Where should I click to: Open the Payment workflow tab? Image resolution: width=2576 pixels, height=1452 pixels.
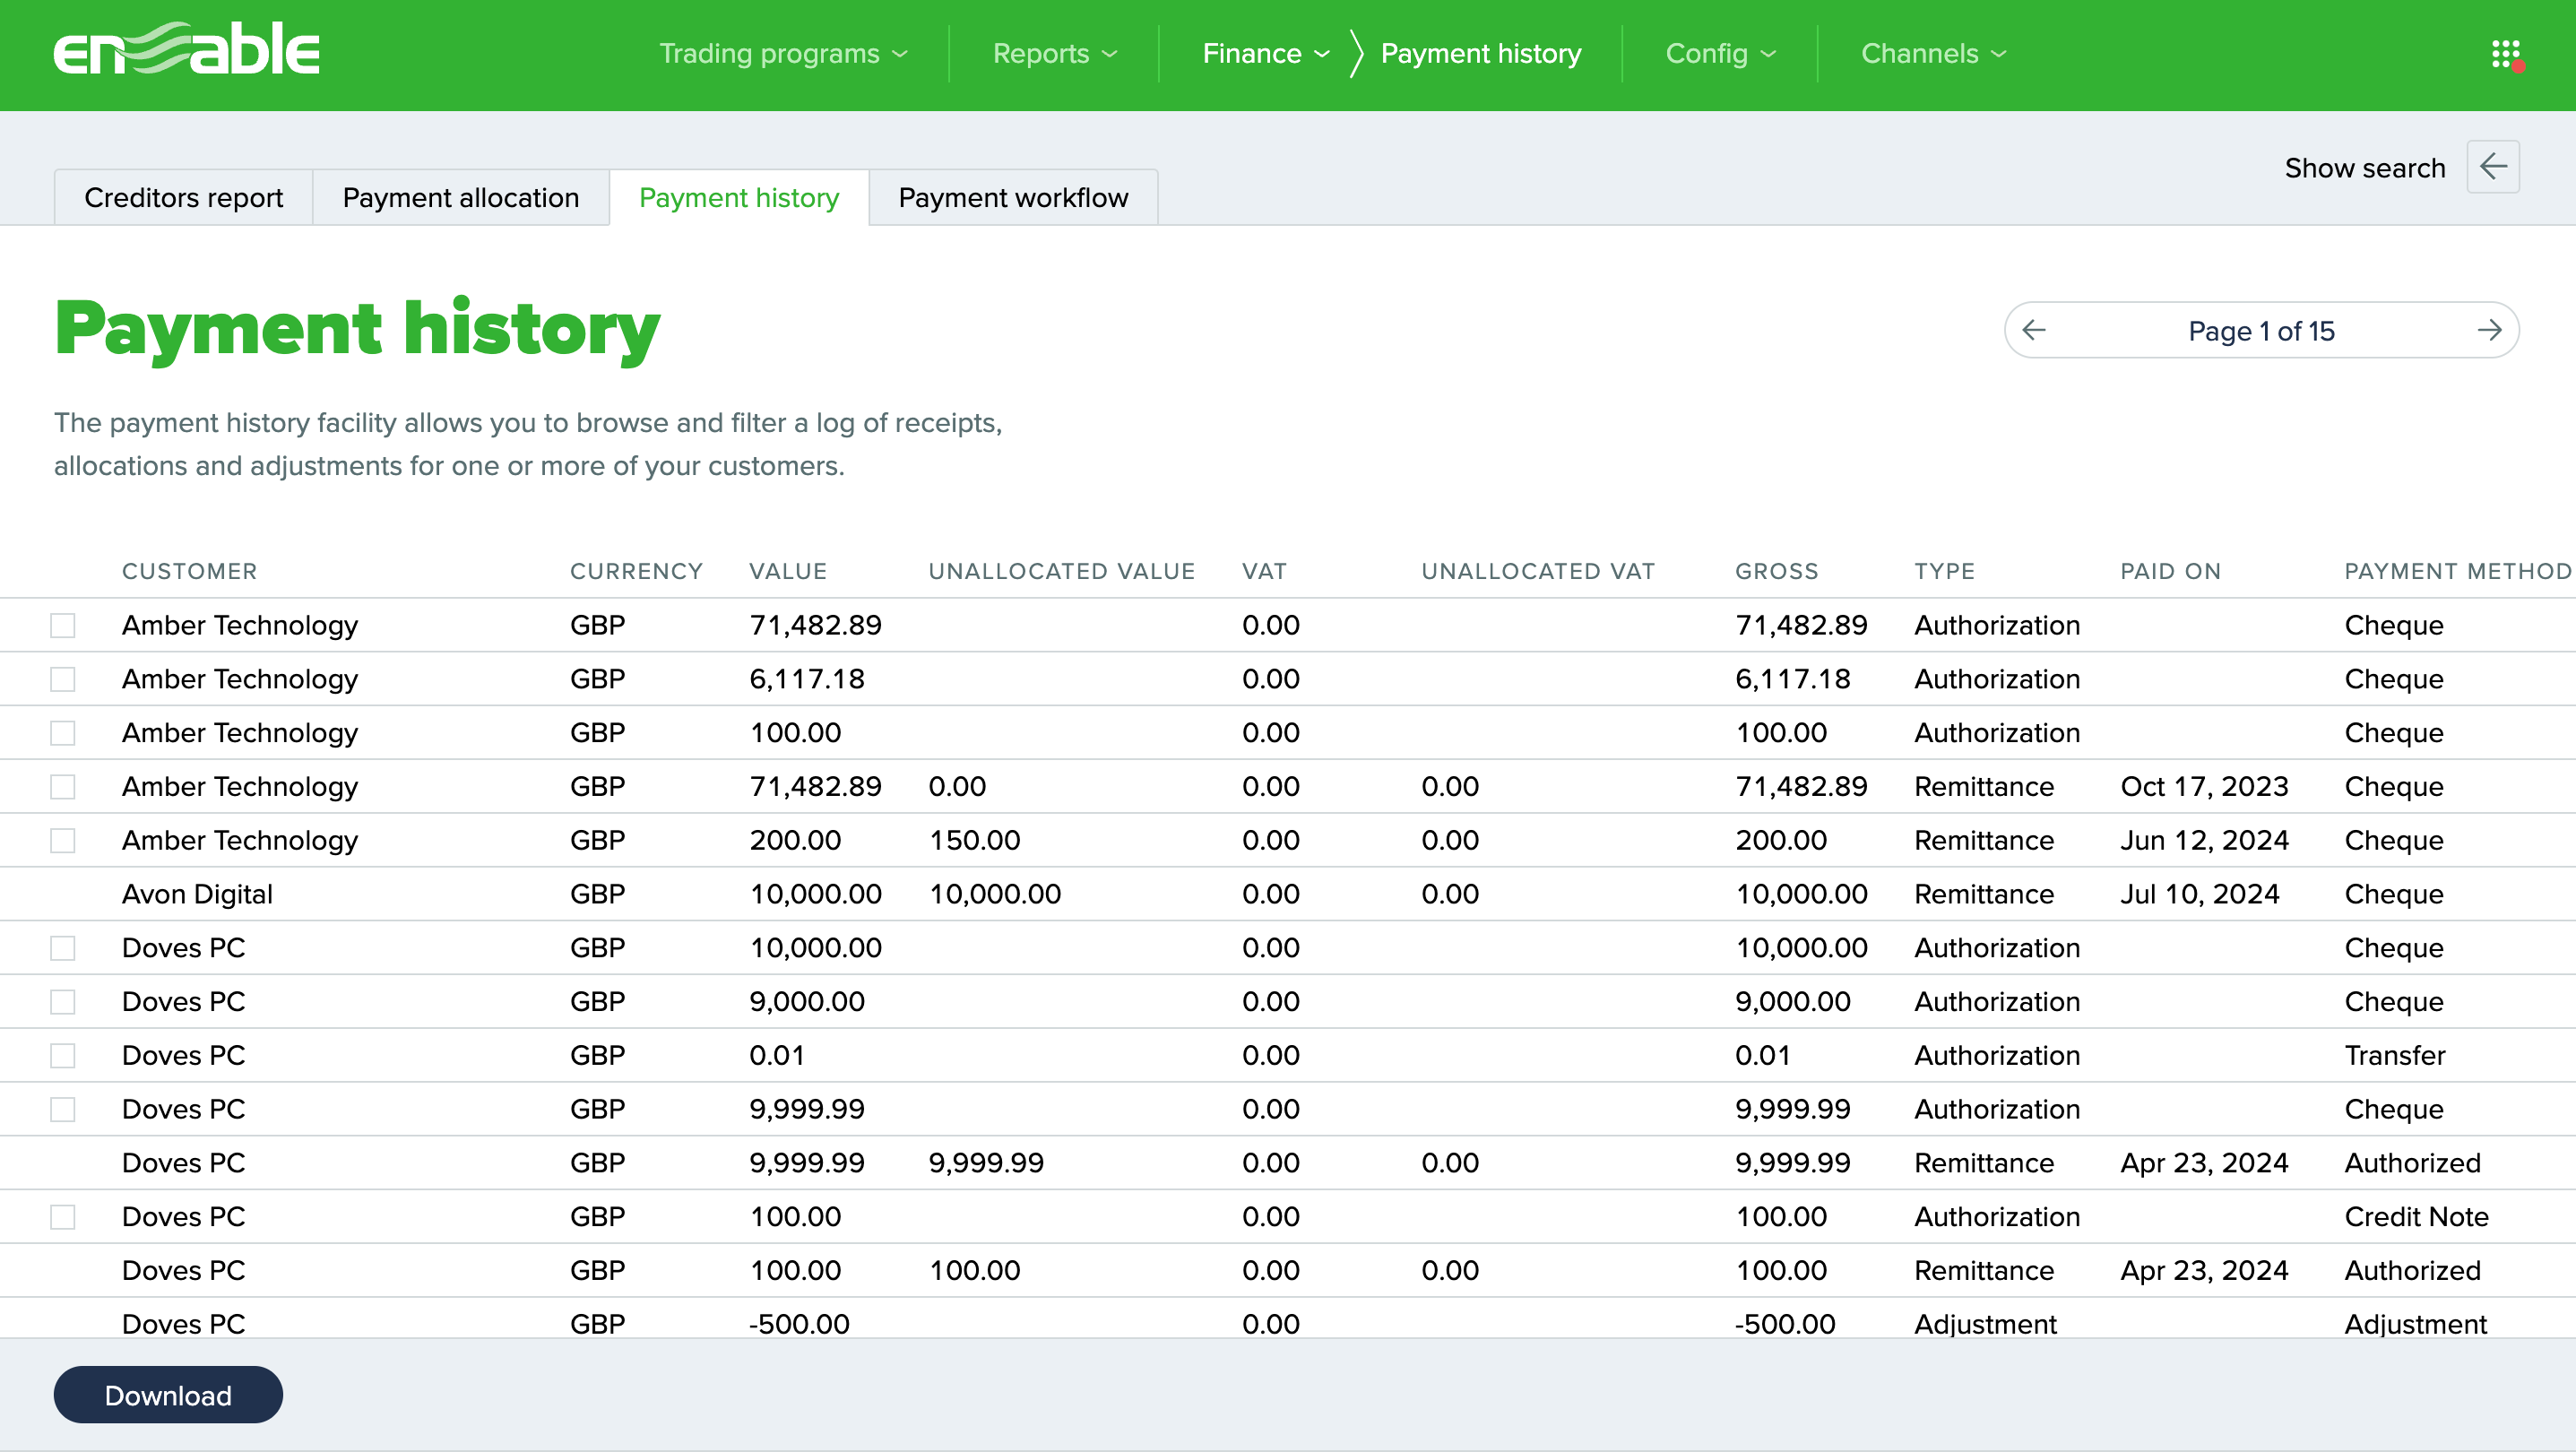pyautogui.click(x=1013, y=198)
